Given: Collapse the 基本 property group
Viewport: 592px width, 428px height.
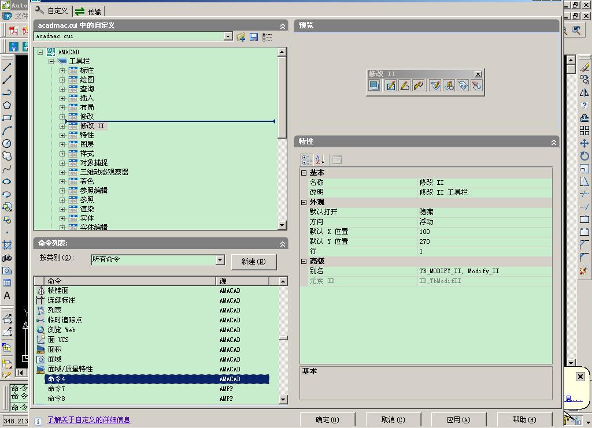Looking at the screenshot, I should click(304, 173).
